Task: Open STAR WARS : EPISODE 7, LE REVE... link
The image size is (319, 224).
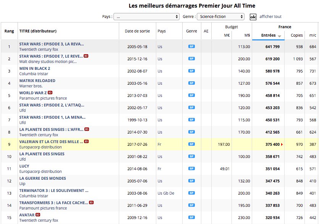Action: point(51,56)
